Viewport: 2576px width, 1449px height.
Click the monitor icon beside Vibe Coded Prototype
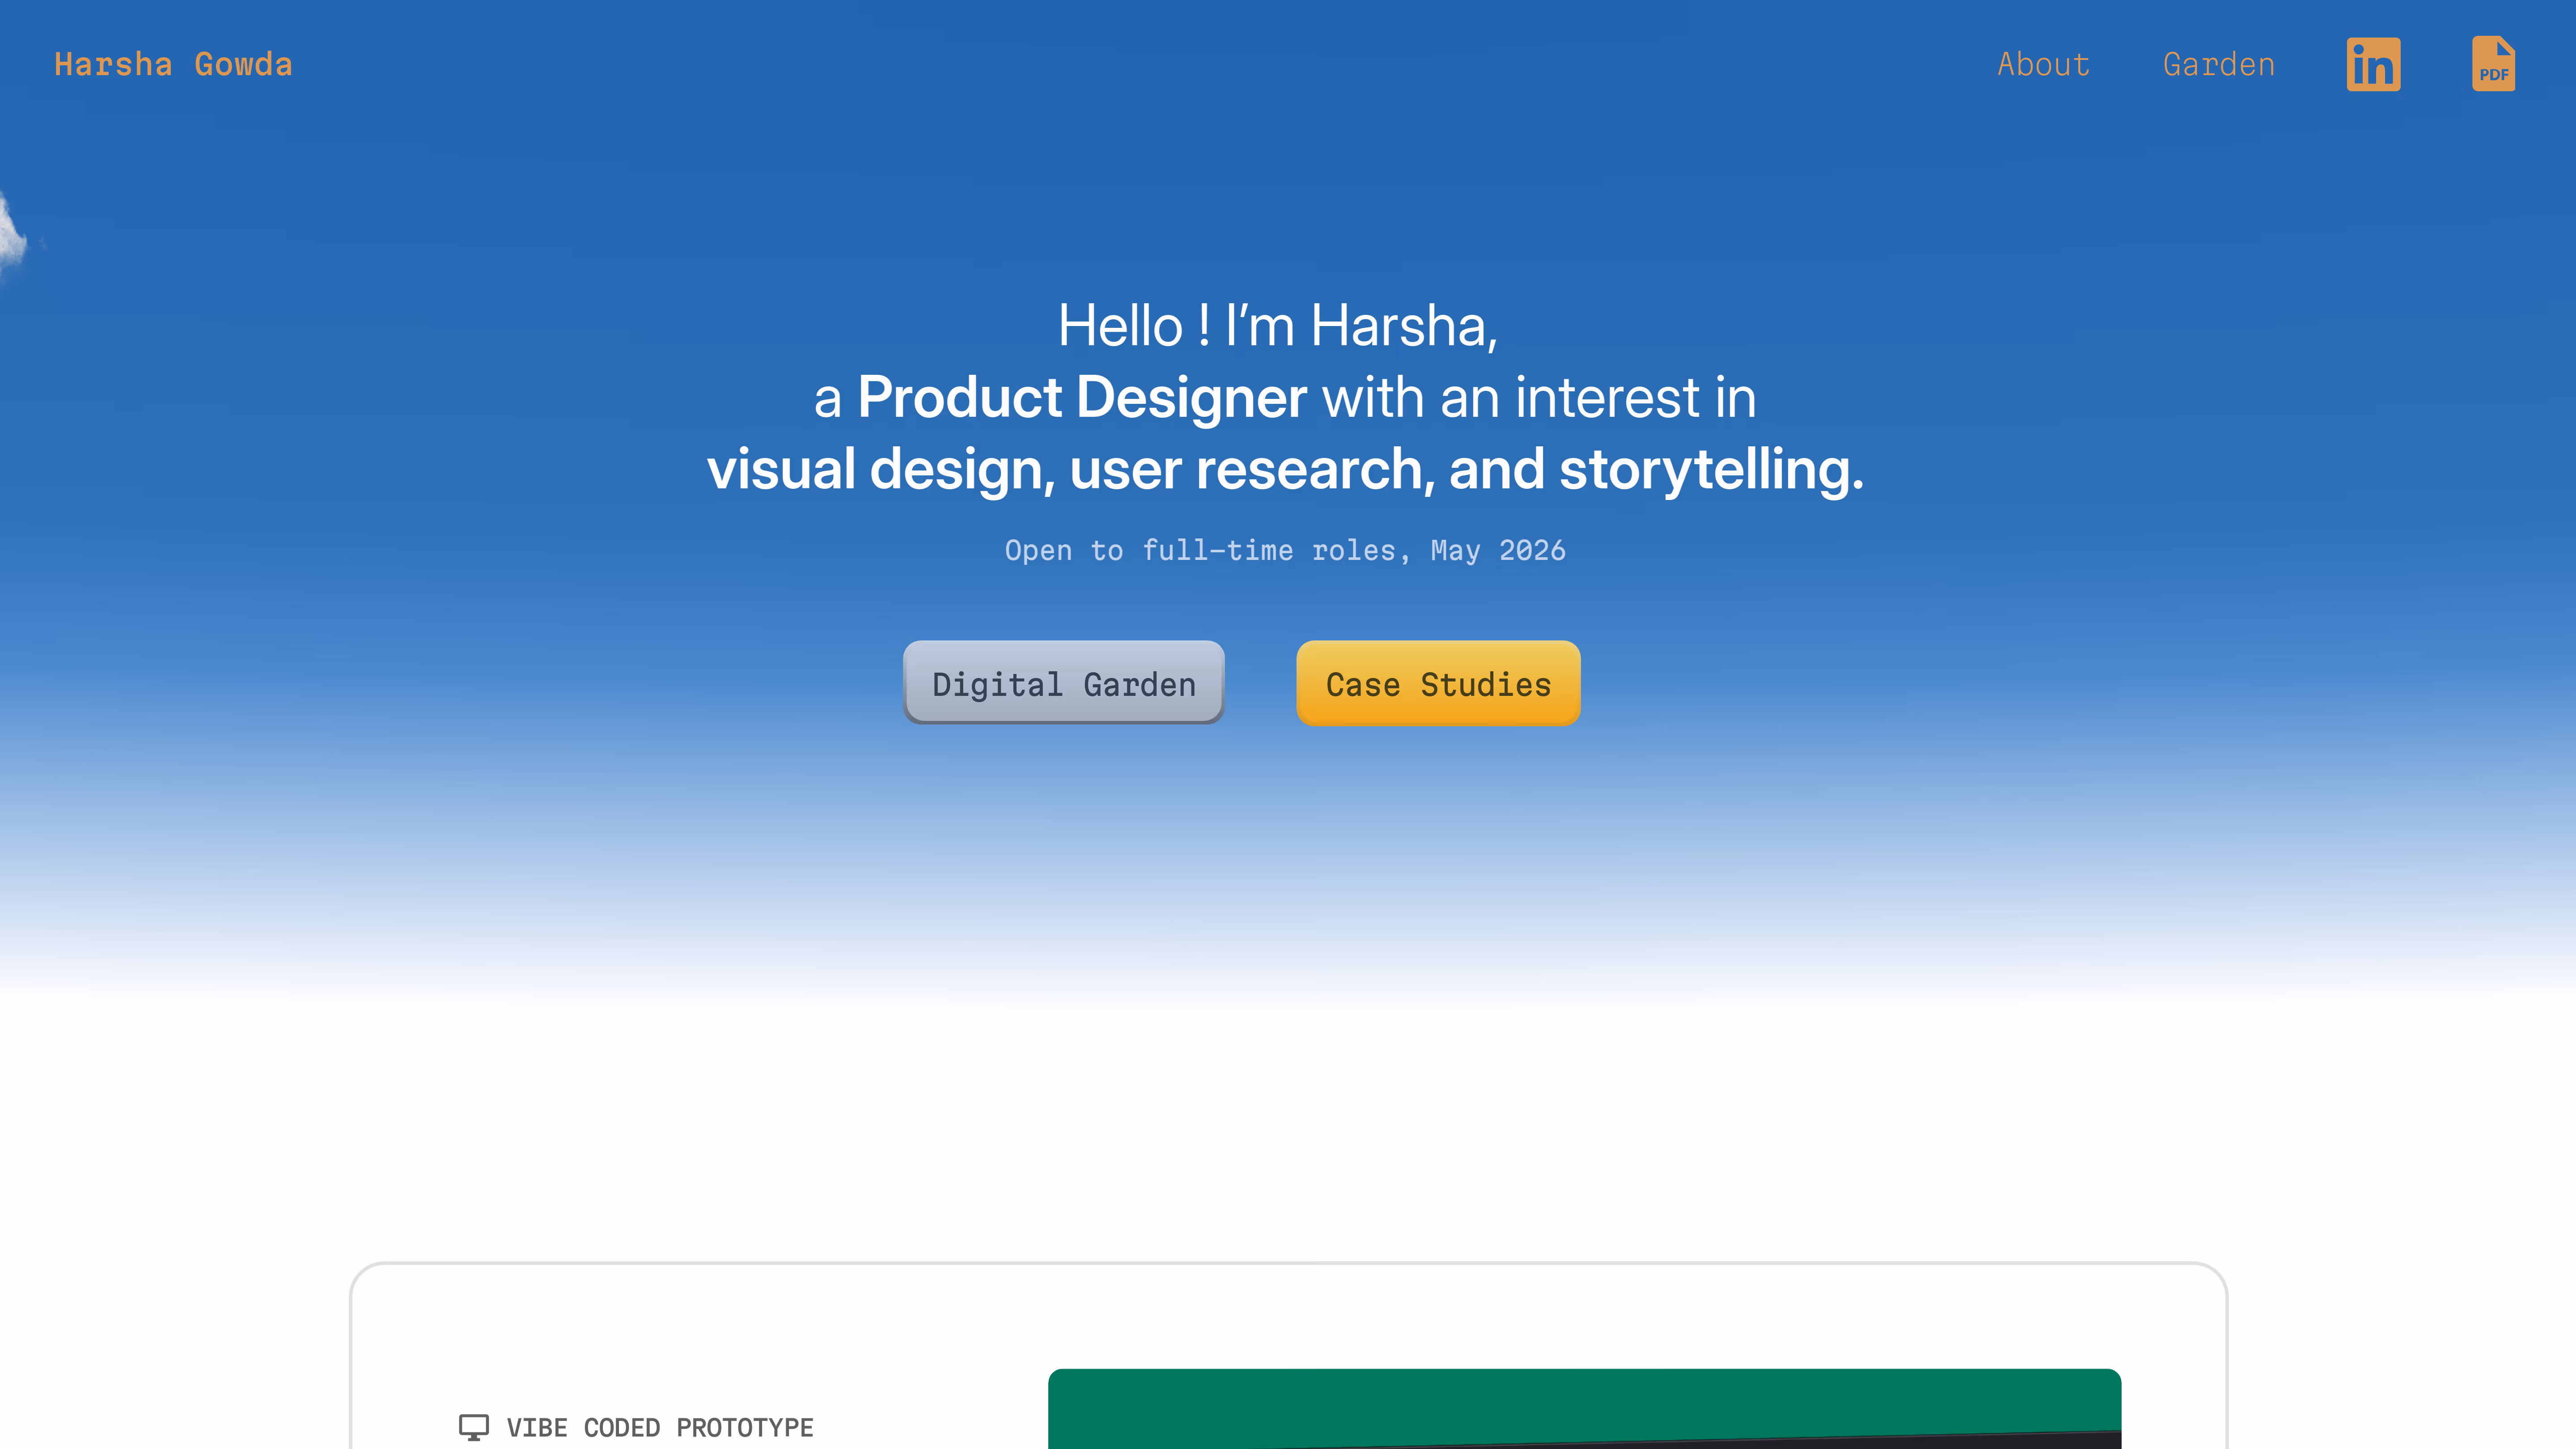coord(473,1427)
